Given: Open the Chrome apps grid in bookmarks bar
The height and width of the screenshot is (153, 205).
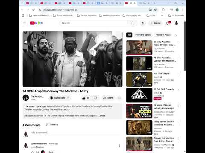Looking at the screenshot, I should pos(23,15).
